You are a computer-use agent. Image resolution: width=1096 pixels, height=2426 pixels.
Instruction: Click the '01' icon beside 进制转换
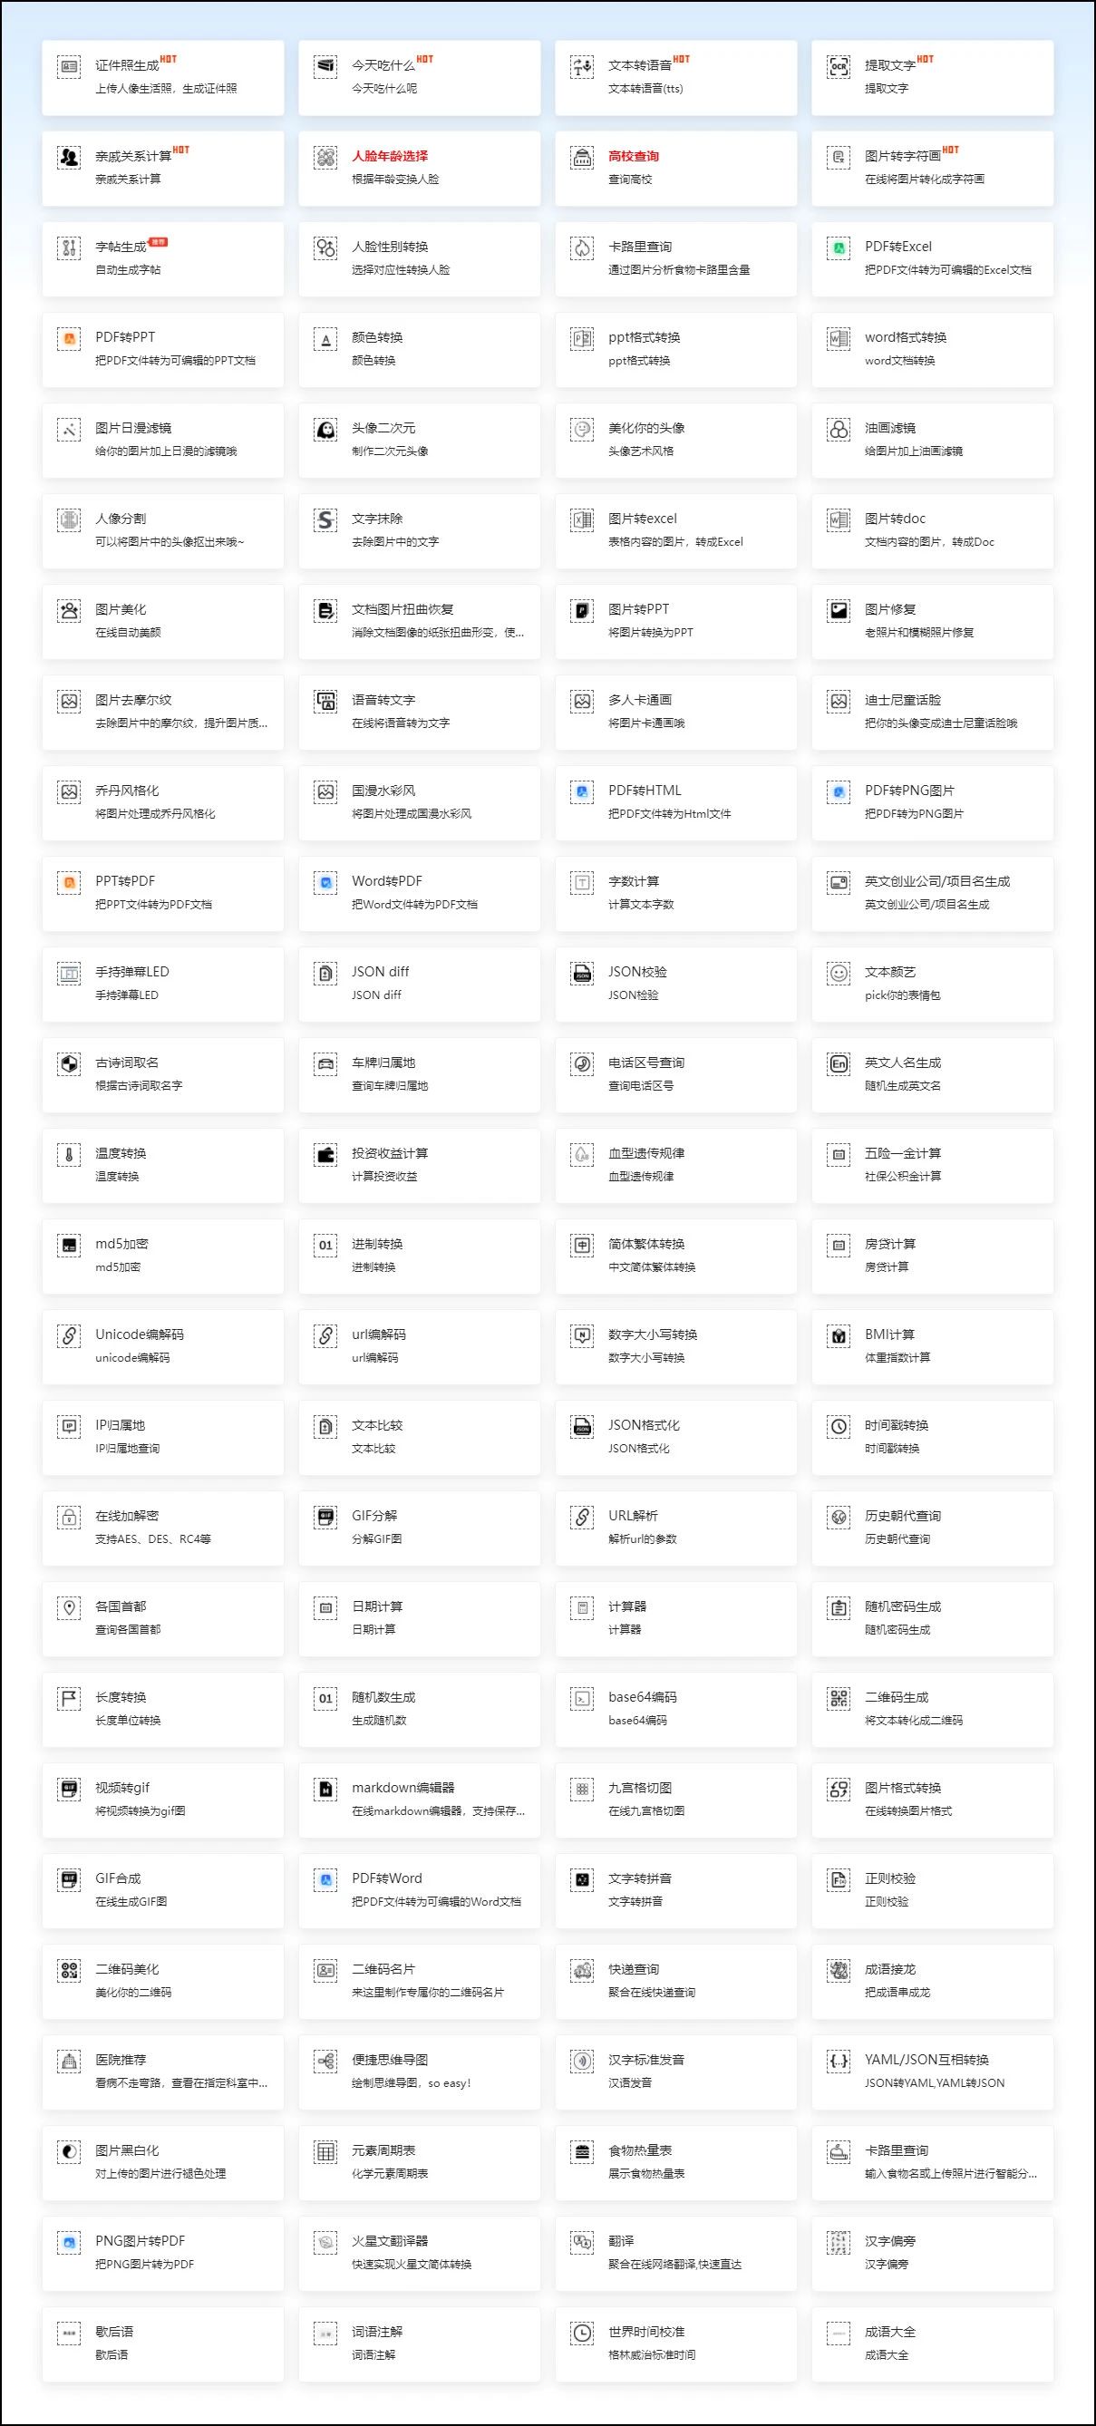(325, 1245)
